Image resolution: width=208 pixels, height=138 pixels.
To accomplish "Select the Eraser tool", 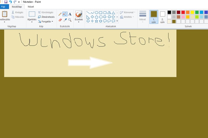I will (60, 20).
